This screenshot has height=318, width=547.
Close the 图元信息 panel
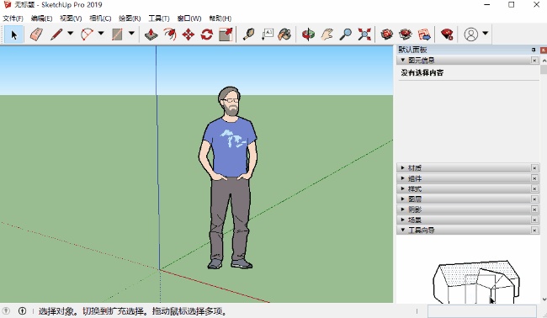pyautogui.click(x=534, y=61)
